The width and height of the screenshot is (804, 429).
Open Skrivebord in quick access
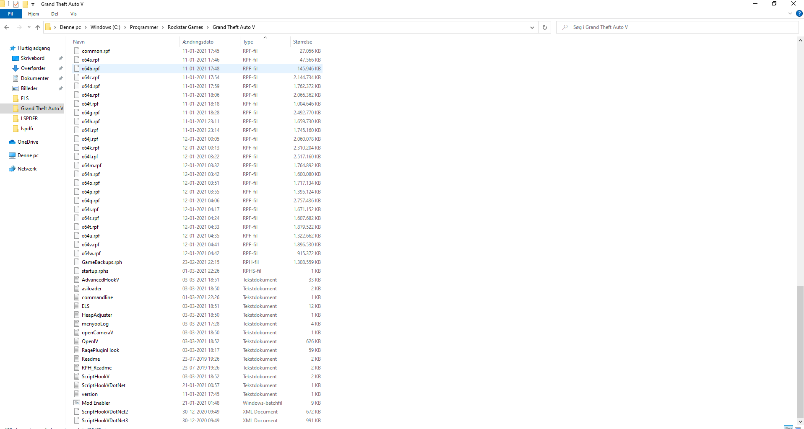pos(33,58)
